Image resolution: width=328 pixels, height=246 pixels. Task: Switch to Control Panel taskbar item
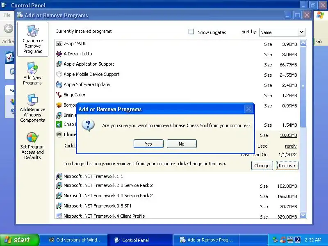(x=140, y=240)
